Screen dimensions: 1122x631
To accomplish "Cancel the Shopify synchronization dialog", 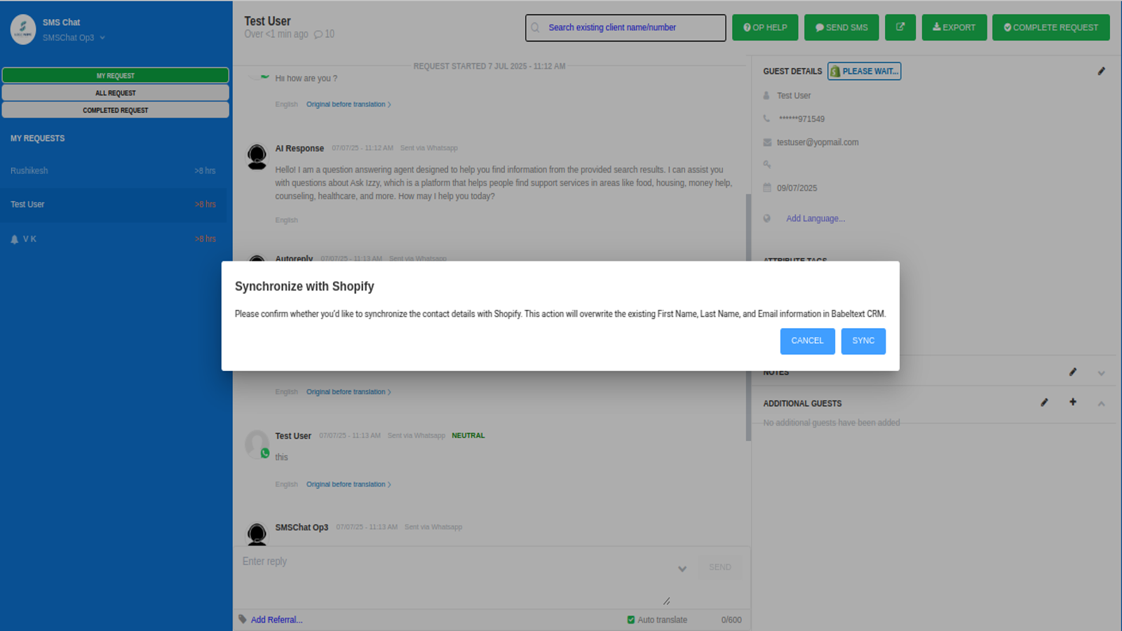I will [807, 341].
